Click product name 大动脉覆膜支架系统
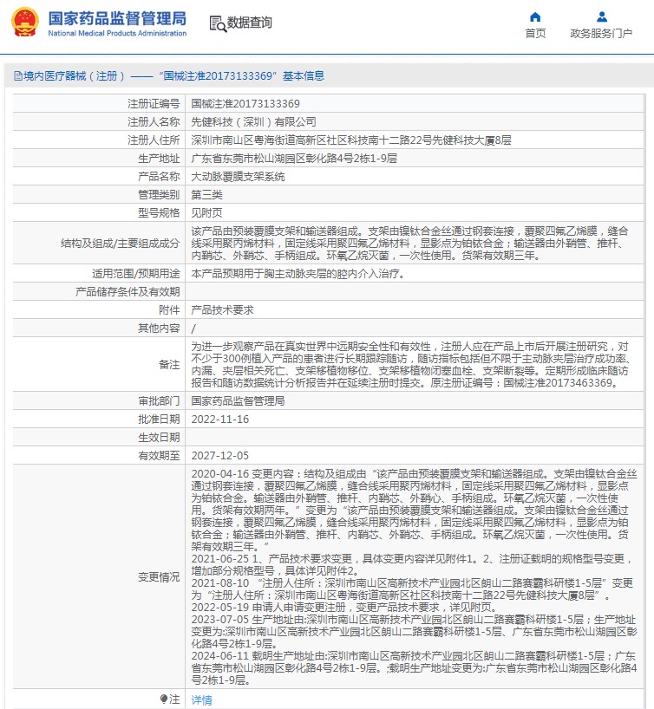The image size is (654, 709). [238, 176]
